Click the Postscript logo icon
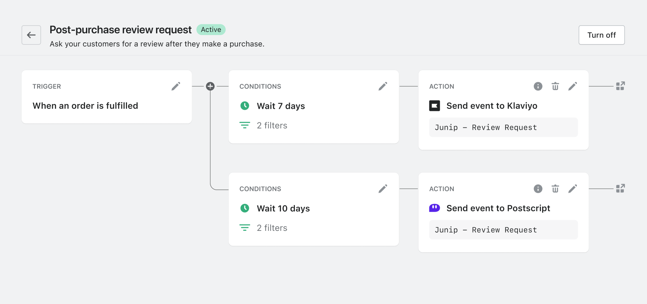647x304 pixels. point(435,208)
